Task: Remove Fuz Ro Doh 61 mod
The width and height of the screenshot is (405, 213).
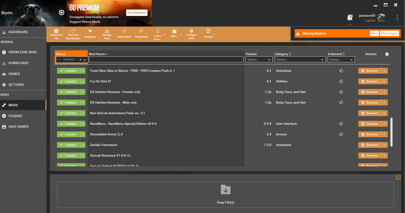Action: 369,81
